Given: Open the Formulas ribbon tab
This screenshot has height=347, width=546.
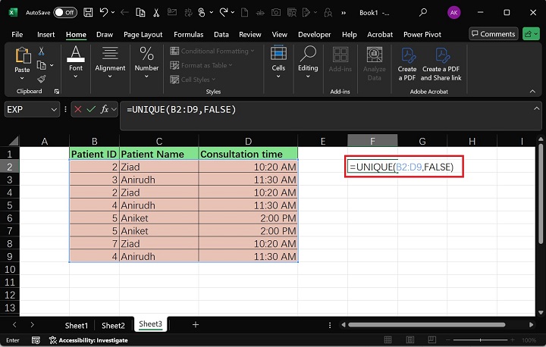Looking at the screenshot, I should (x=188, y=34).
